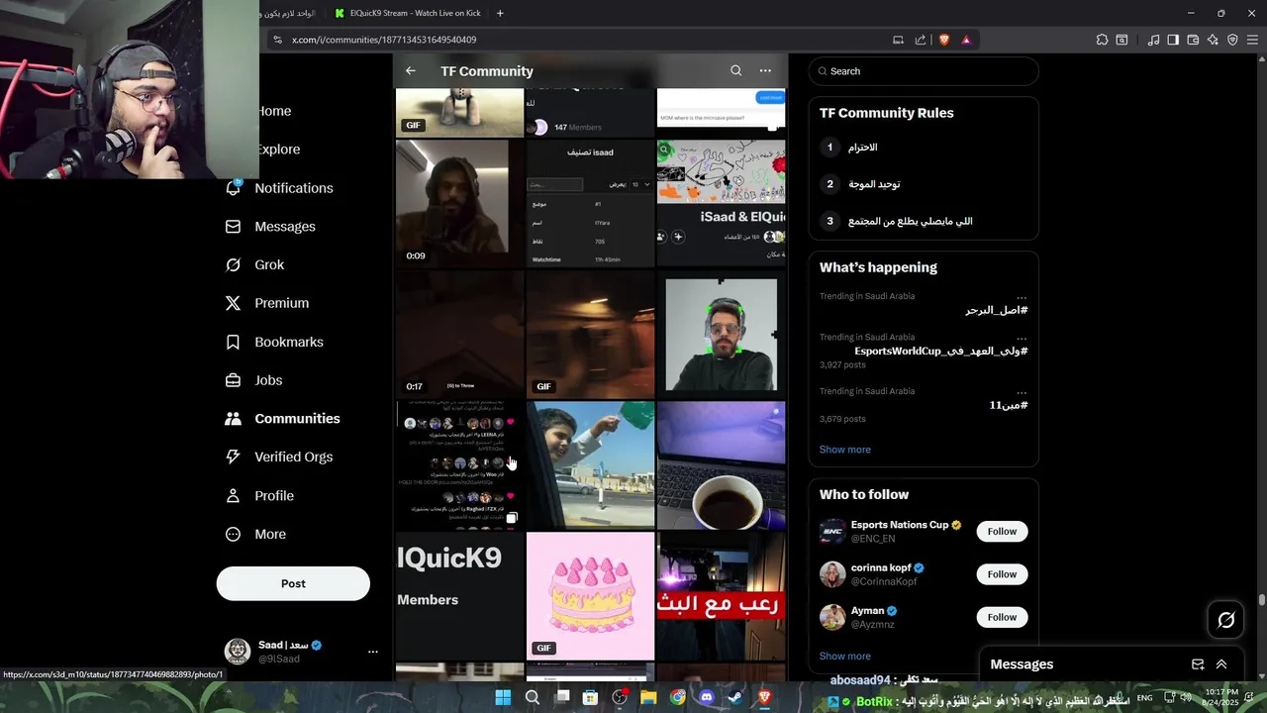Compose new message icon in Messages drawer
1267x713 pixels.
click(x=1198, y=664)
